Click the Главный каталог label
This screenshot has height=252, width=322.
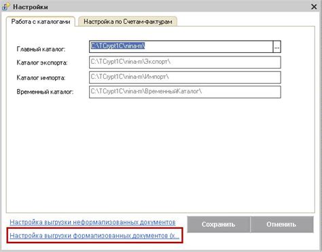41,49
